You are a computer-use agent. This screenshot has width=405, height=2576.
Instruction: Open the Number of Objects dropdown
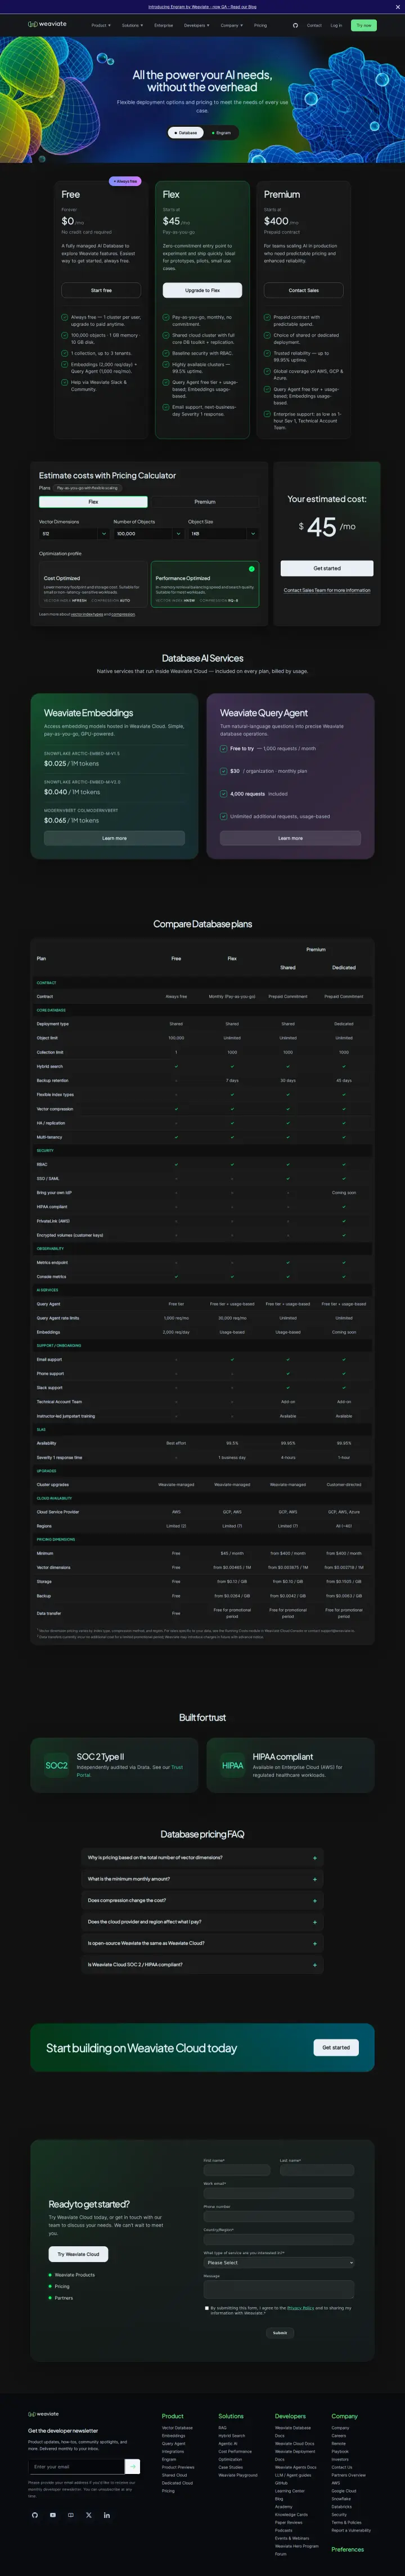point(147,534)
